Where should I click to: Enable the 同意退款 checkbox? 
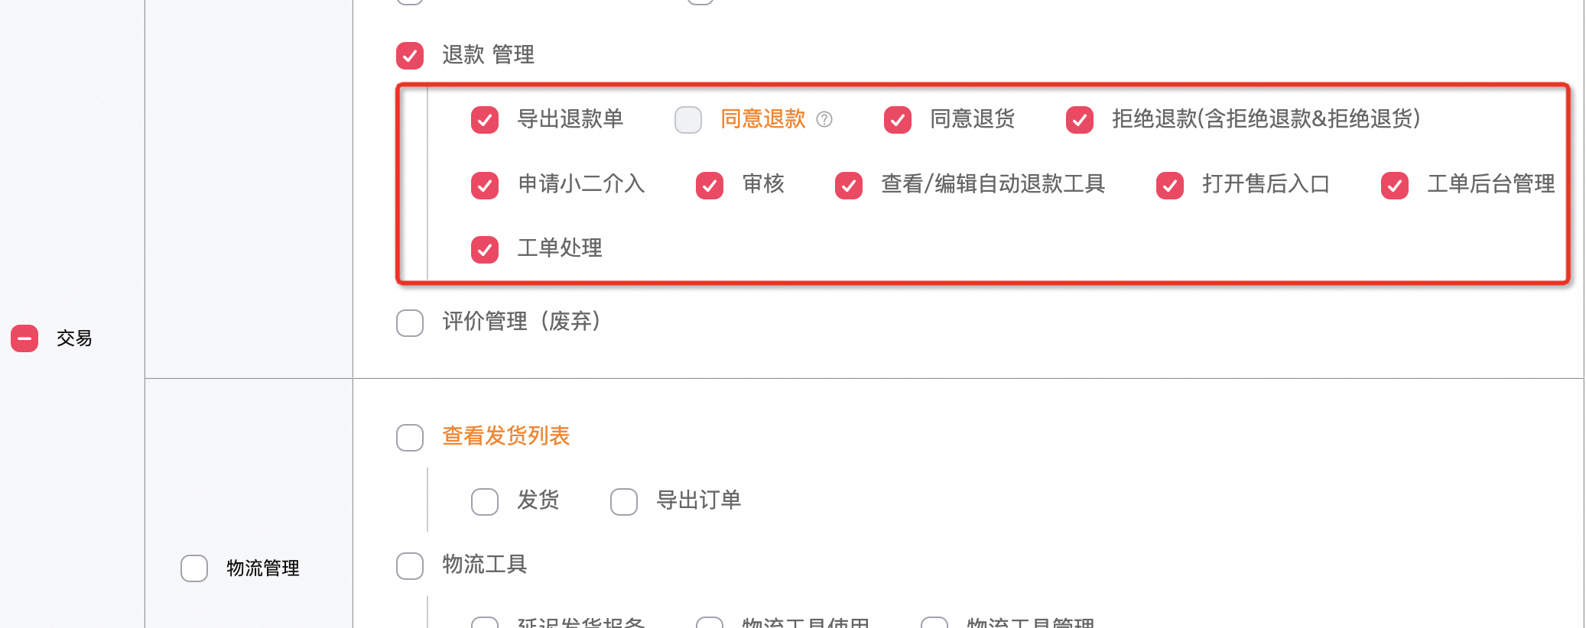(688, 120)
